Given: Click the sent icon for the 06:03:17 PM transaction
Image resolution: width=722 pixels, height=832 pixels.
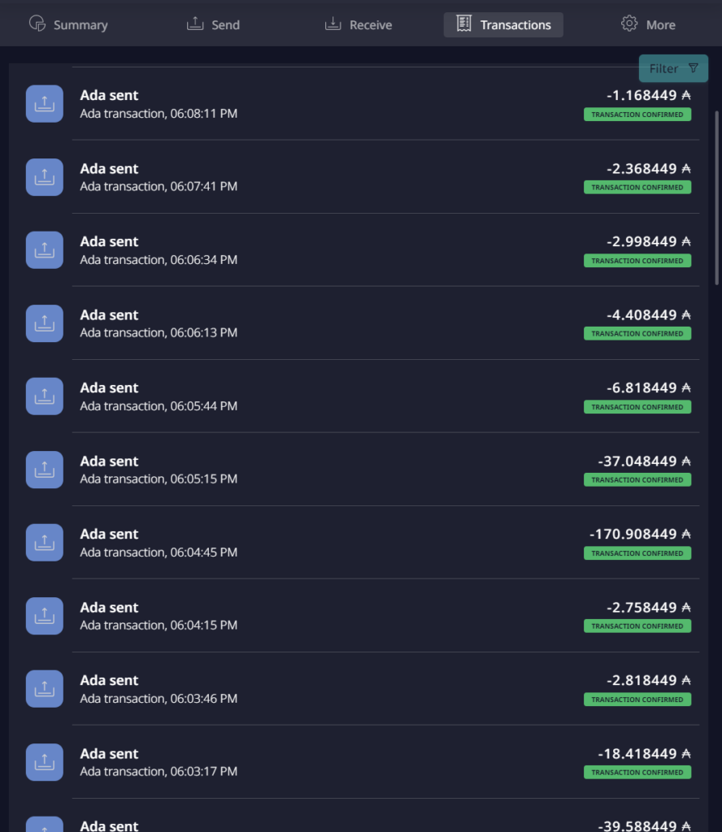Looking at the screenshot, I should [45, 762].
